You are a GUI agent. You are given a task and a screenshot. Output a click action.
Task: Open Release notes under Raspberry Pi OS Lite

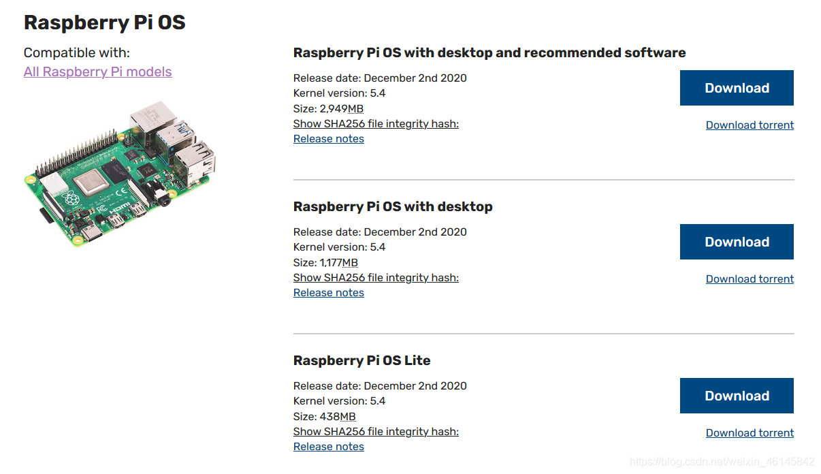coord(329,447)
